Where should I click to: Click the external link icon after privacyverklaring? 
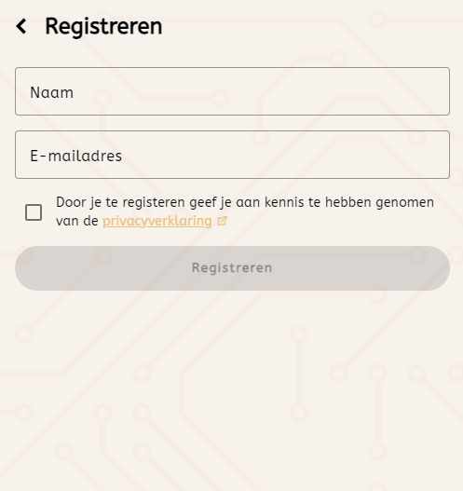[x=222, y=221]
